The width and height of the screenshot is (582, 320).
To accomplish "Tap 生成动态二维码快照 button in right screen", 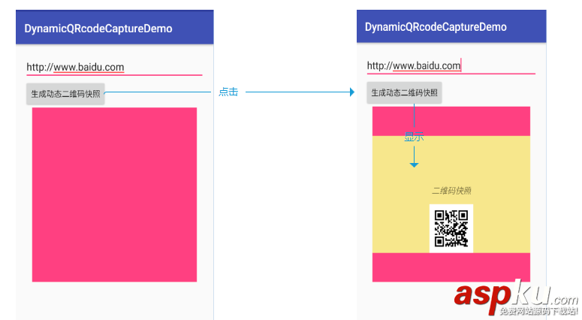I will (x=404, y=93).
